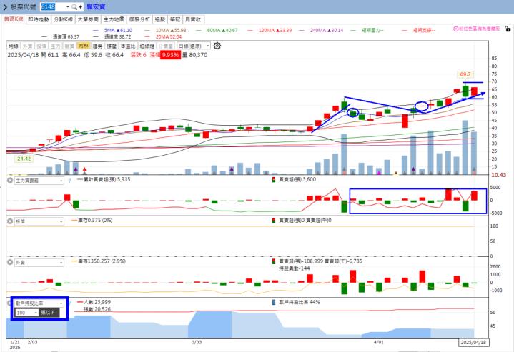The width and height of the screenshot is (514, 352).
Task: Click the 69.7 high price label
Action: 465,74
